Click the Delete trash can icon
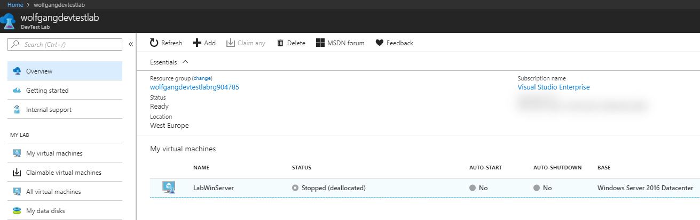The image size is (700, 220). tap(280, 43)
